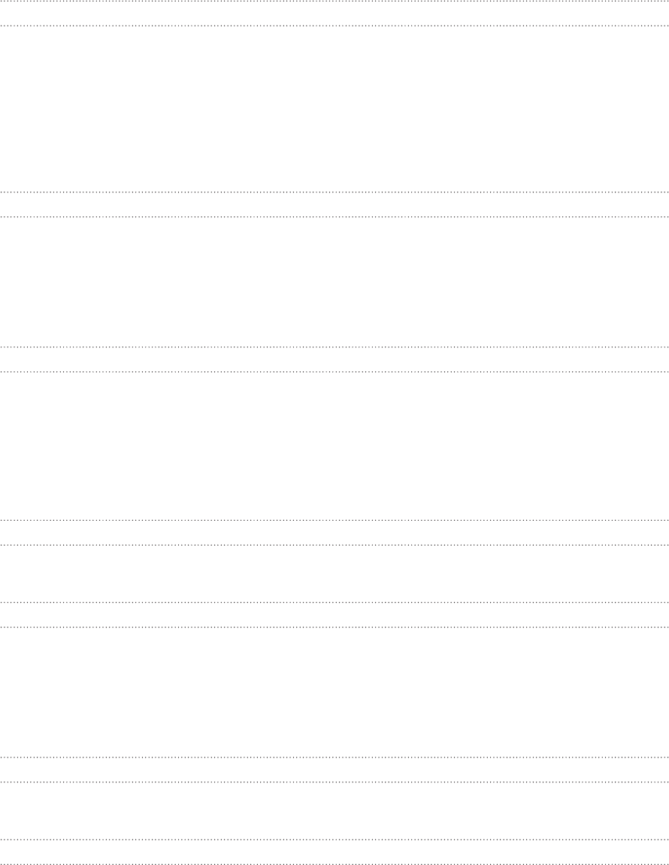This screenshot has width=669, height=865.
Task: Click the eleventh dotted line from top
Action: 334,758
